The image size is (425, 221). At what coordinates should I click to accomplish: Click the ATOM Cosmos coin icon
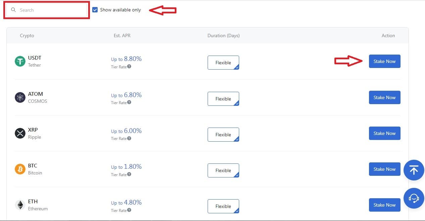20,97
